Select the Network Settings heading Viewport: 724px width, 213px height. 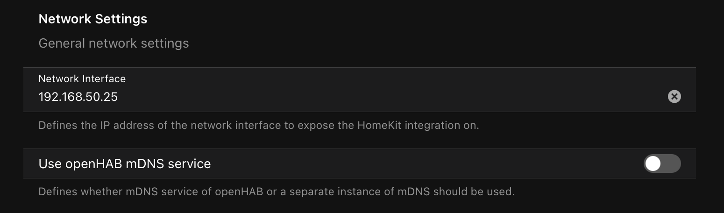point(93,19)
